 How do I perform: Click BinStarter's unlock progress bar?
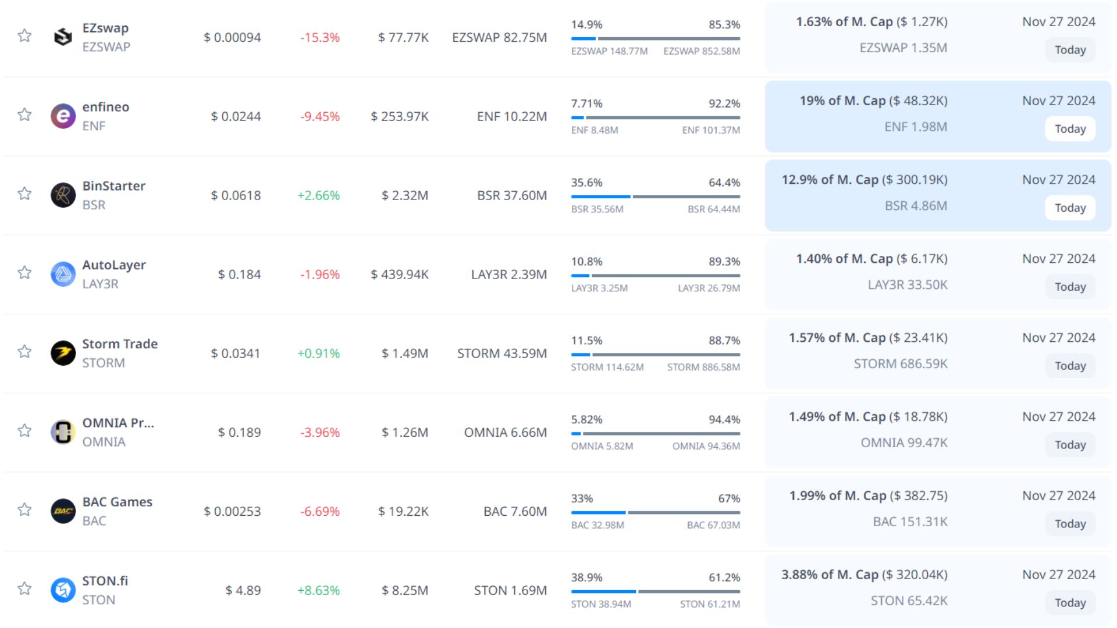point(655,197)
